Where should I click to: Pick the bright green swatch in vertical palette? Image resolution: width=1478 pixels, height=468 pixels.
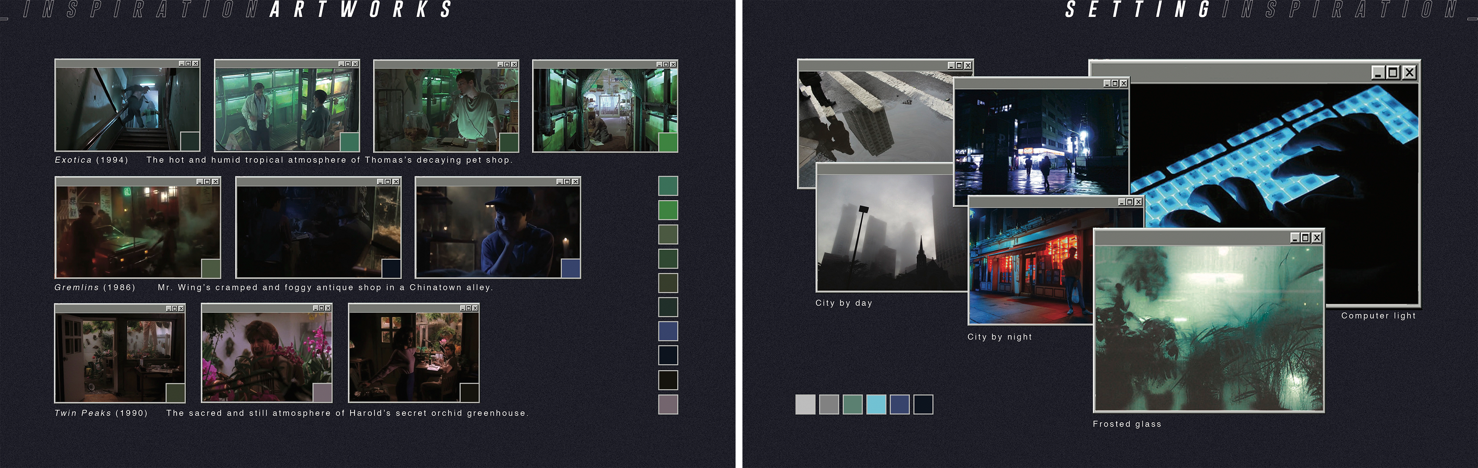[668, 210]
